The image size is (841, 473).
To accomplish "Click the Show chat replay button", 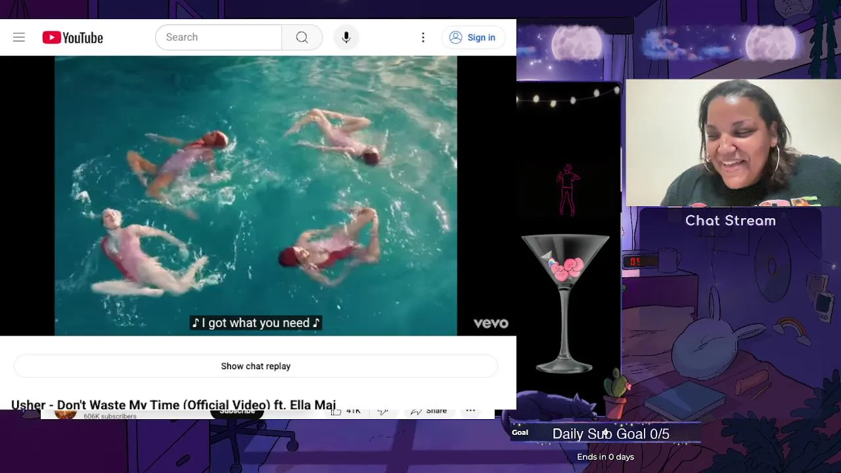I will (x=256, y=366).
